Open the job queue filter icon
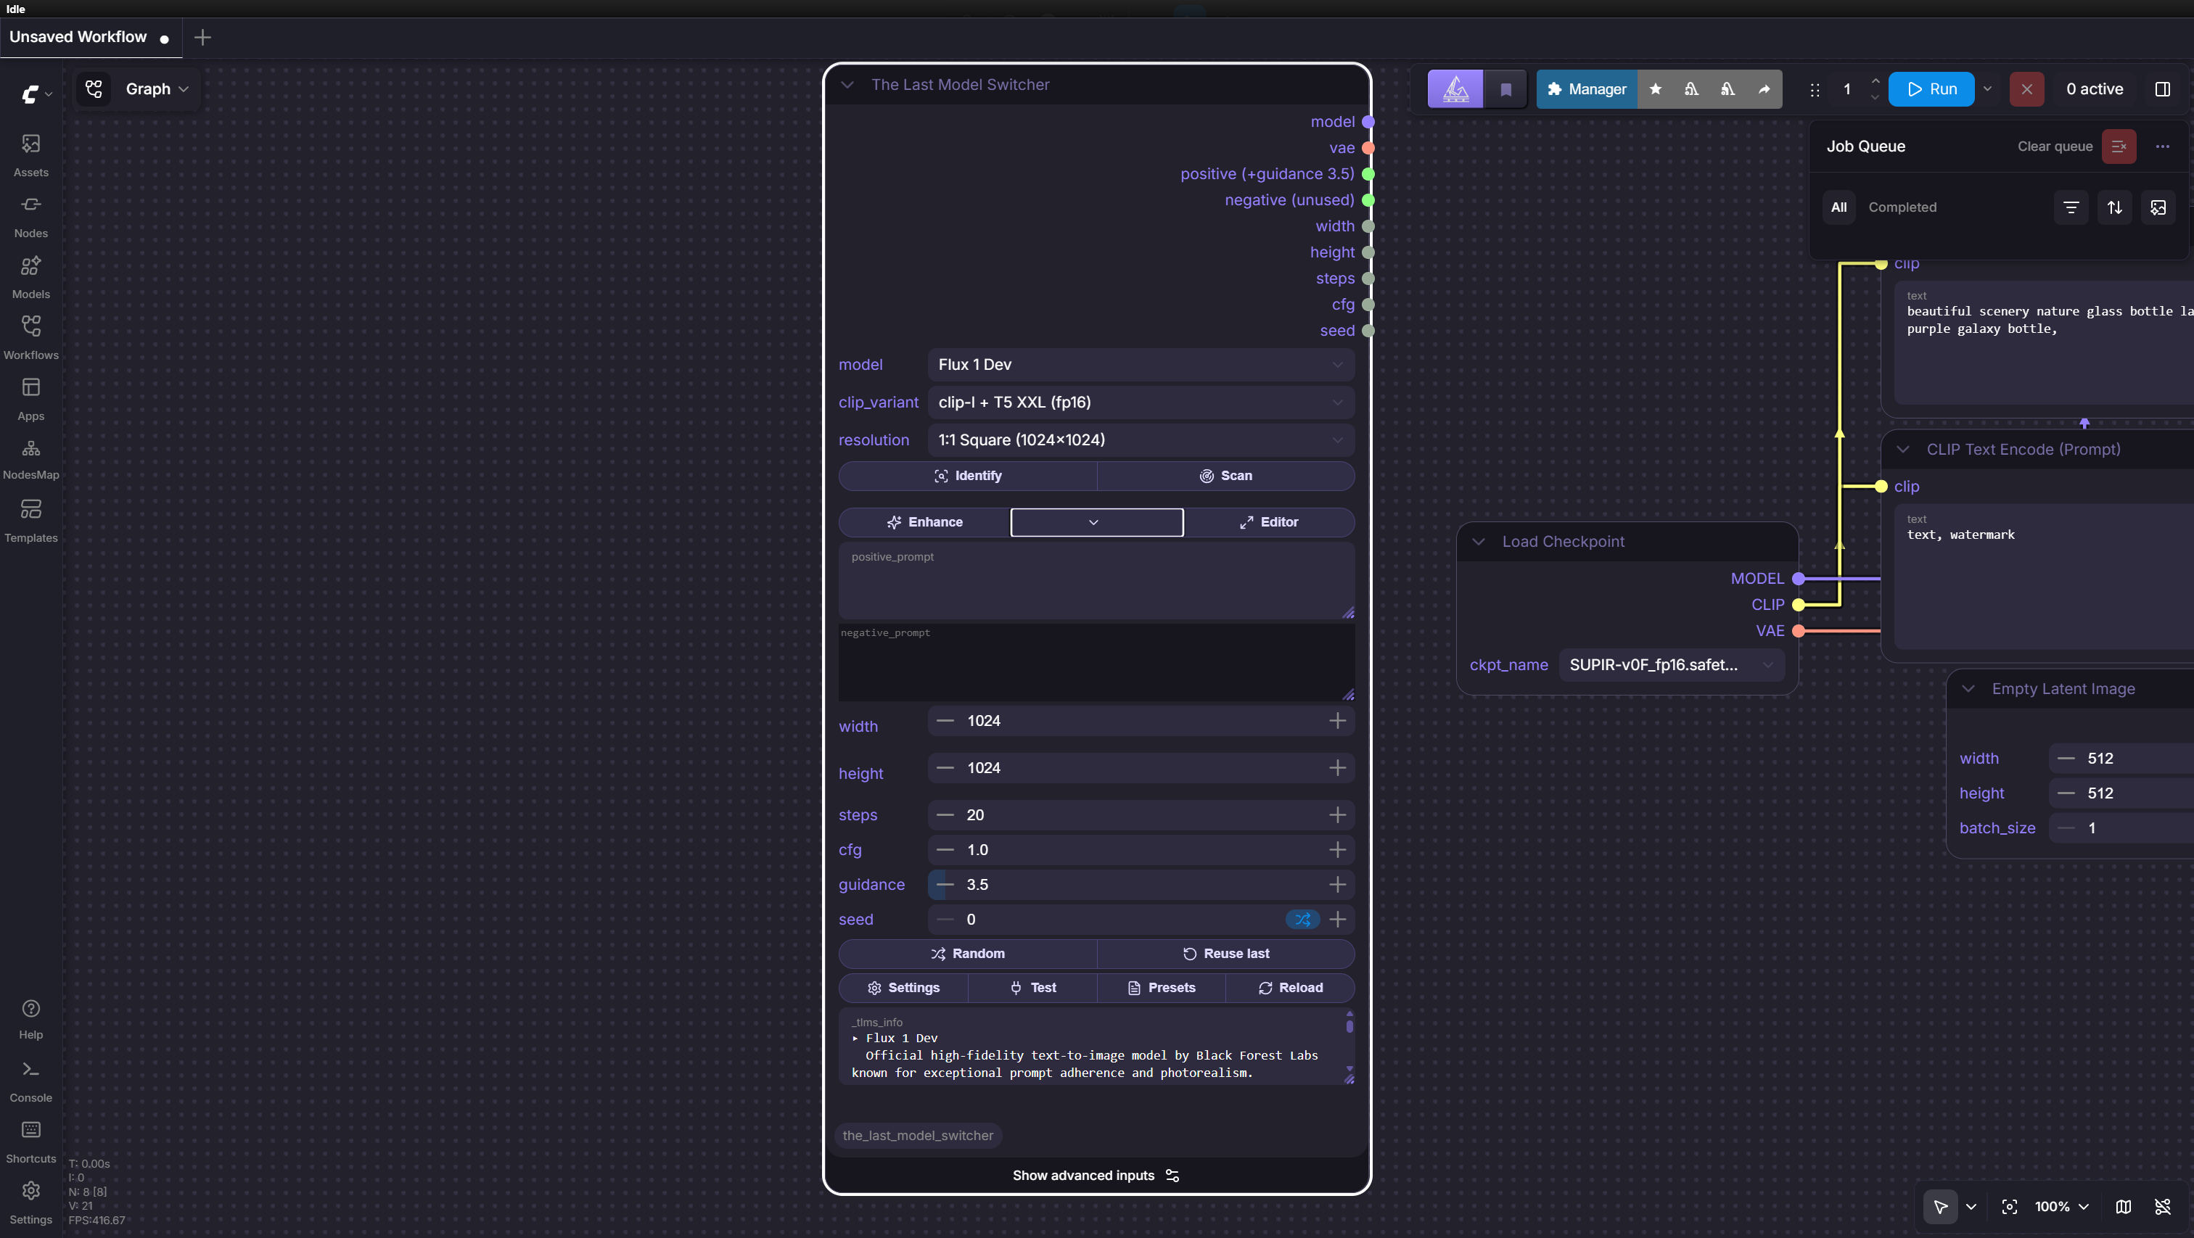The height and width of the screenshot is (1238, 2194). (2071, 207)
